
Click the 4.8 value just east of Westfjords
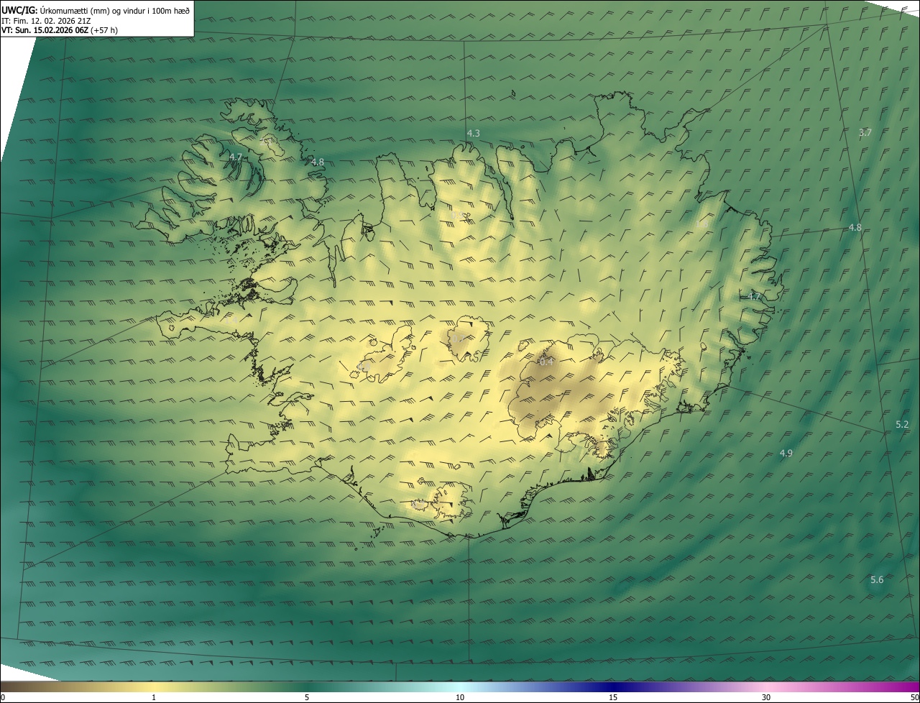[318, 162]
